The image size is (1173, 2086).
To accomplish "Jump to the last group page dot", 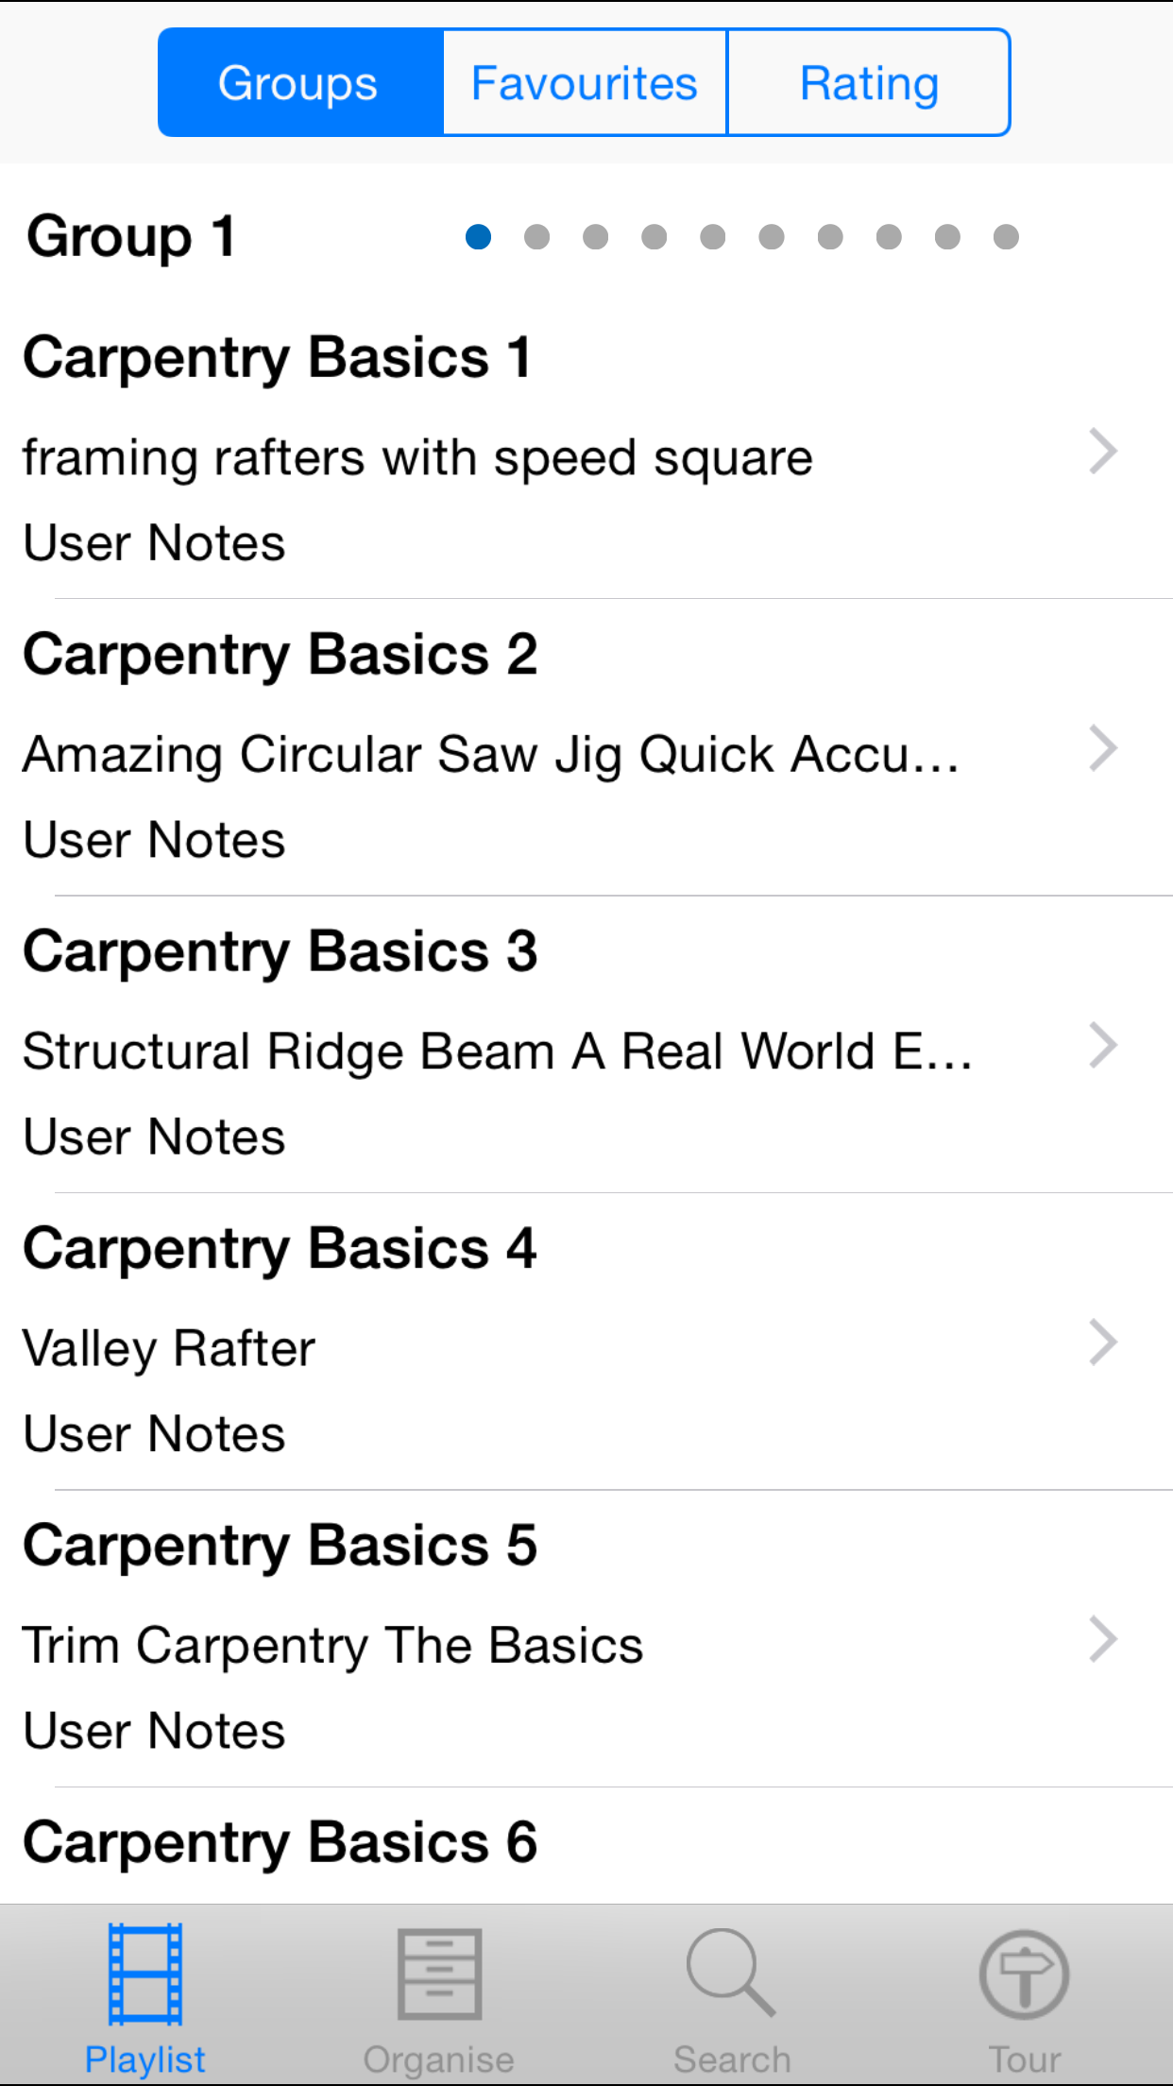I will coord(1006,236).
